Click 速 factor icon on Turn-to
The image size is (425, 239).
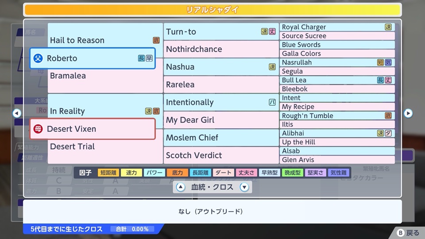[265, 31]
